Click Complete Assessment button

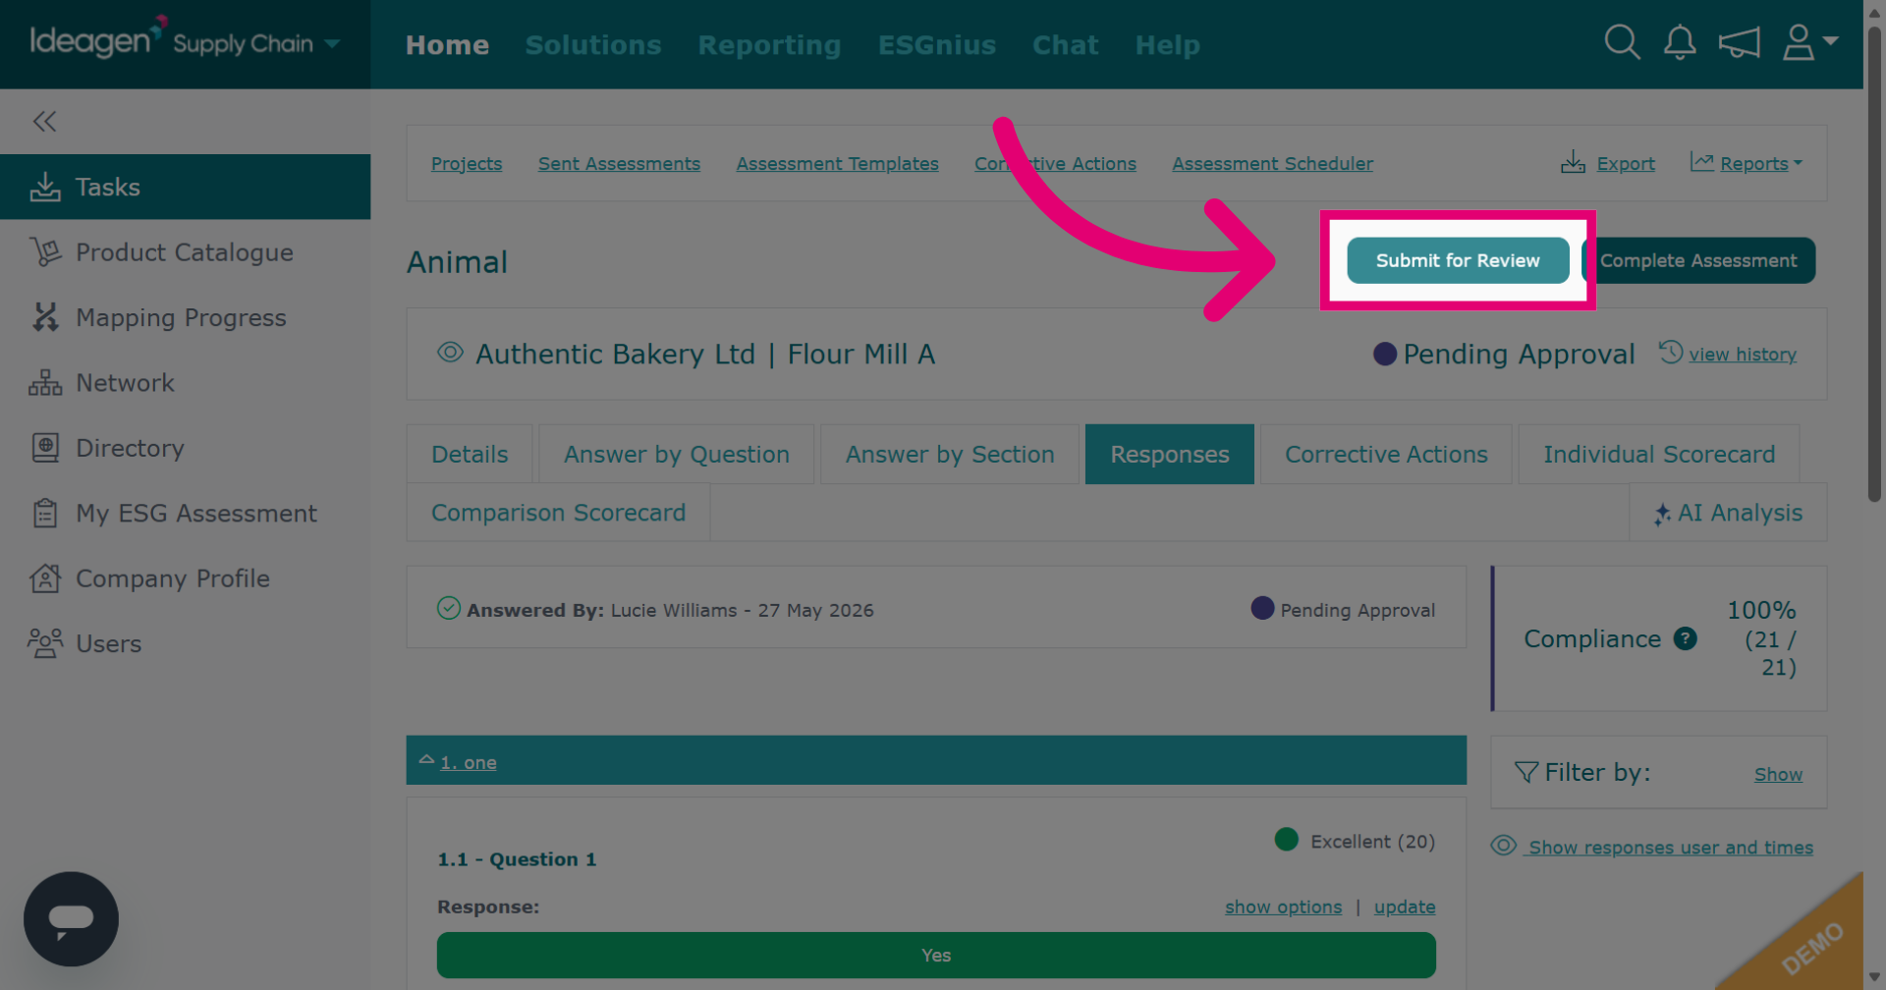1698,260
